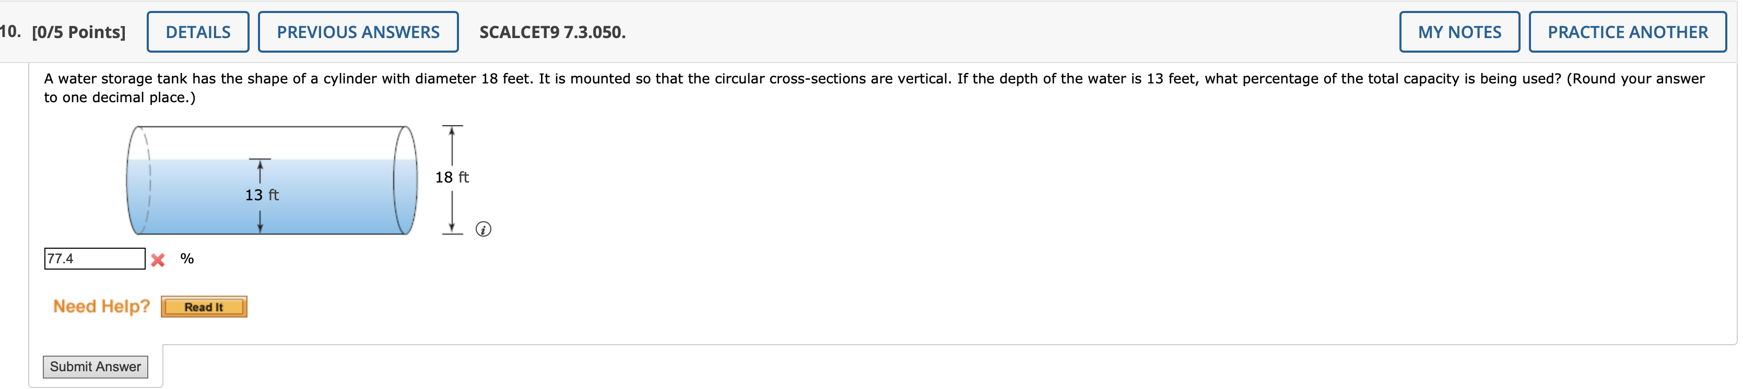Open PREVIOUS ANSWERS for this question

[x=358, y=32]
